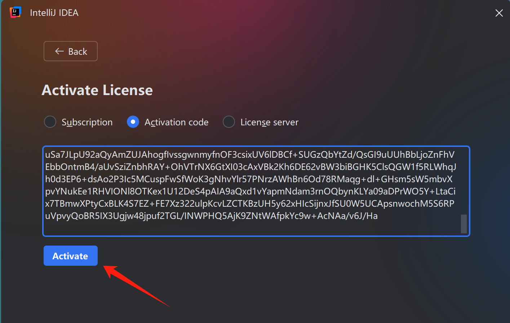The height and width of the screenshot is (323, 510).
Task: Click the Activate License heading
Action: click(97, 90)
